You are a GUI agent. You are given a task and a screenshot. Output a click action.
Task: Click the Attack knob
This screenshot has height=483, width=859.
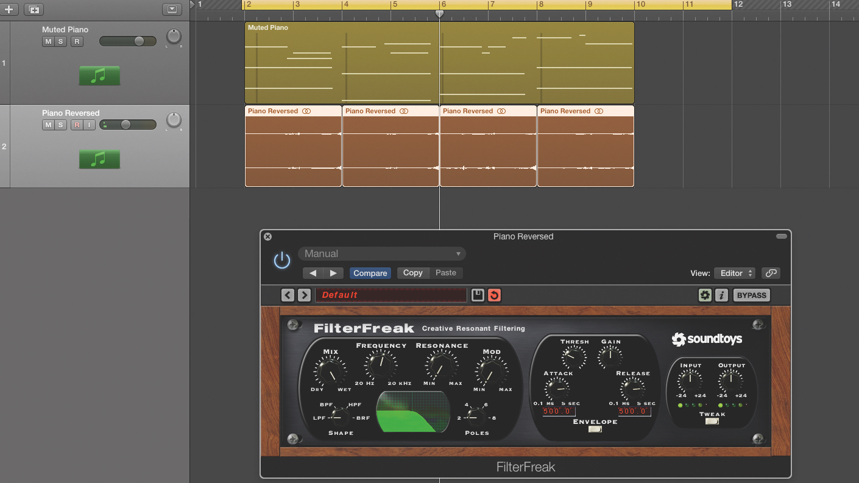click(x=557, y=388)
